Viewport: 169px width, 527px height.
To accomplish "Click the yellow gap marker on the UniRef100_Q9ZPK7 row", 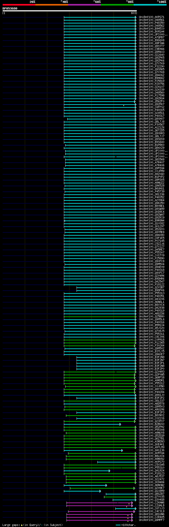I will (x=124, y=105).
